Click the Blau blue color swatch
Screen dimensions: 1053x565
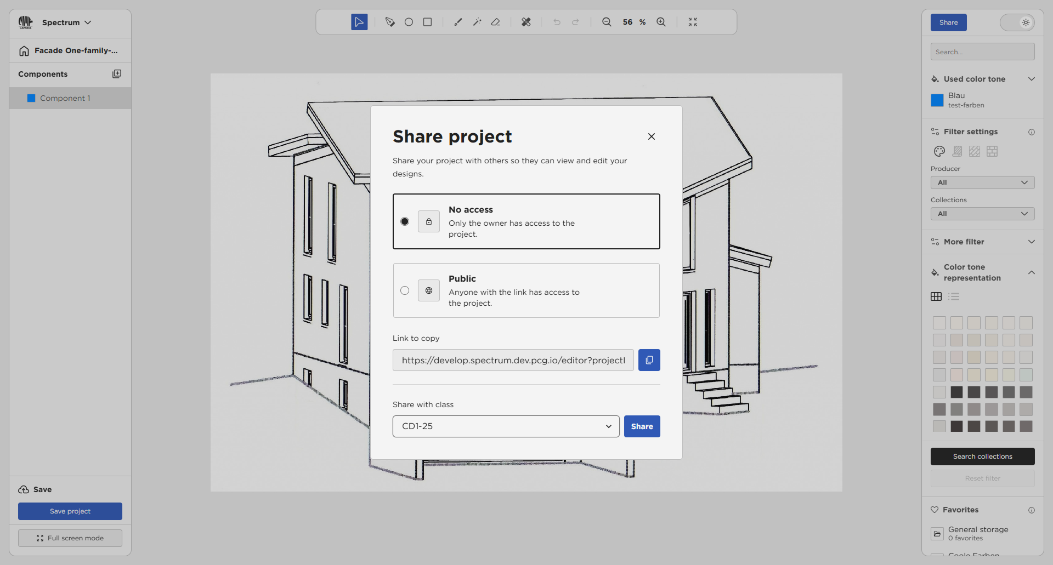click(x=937, y=100)
